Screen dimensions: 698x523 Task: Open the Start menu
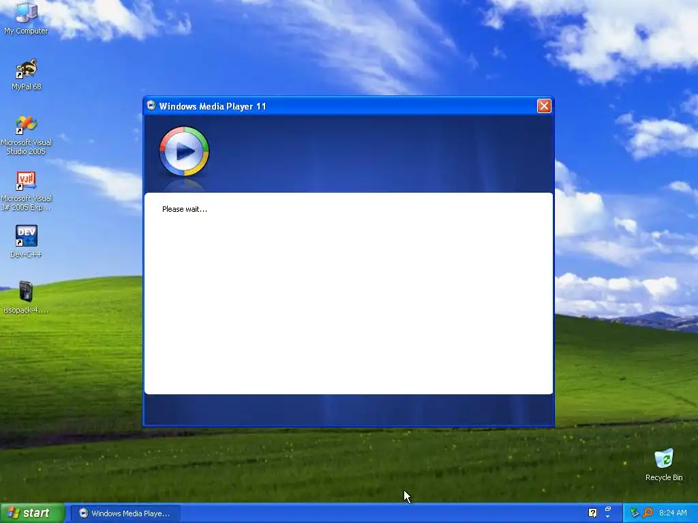tap(32, 513)
